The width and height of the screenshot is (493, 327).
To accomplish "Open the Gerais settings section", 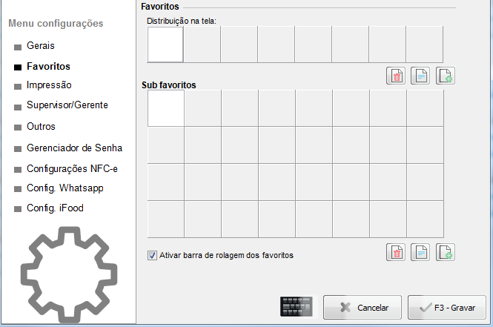I will tap(41, 45).
